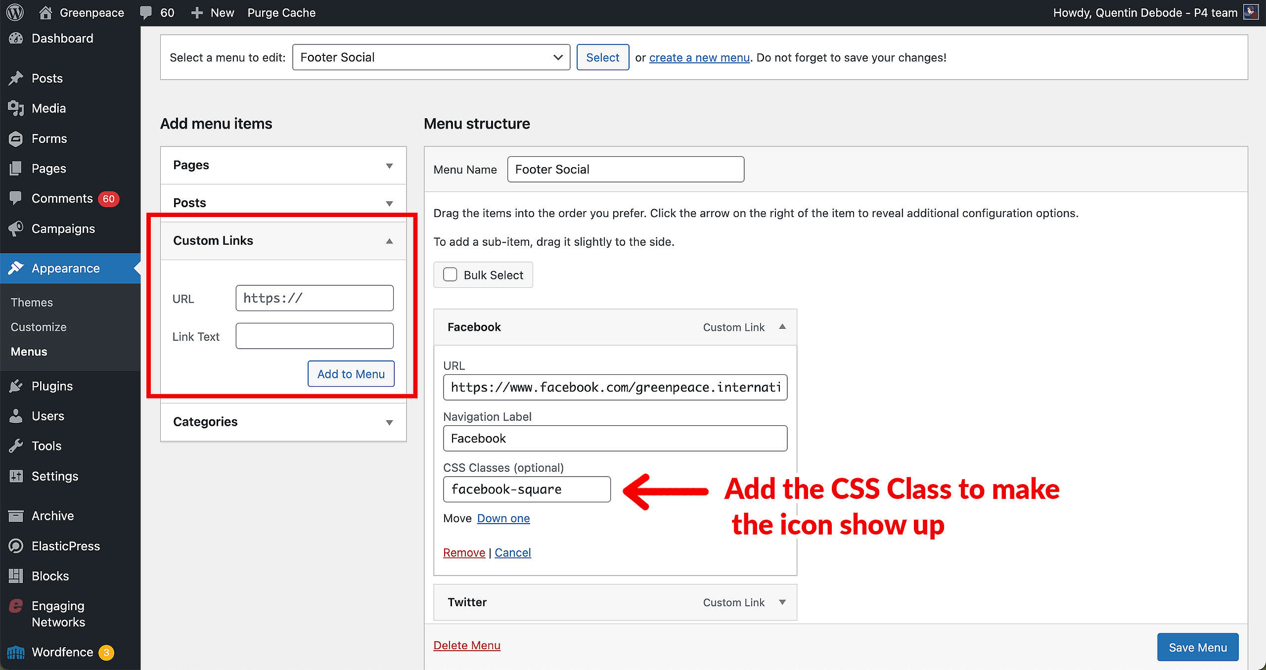Focus the CSS Classes field
The height and width of the screenshot is (670, 1266).
(527, 489)
